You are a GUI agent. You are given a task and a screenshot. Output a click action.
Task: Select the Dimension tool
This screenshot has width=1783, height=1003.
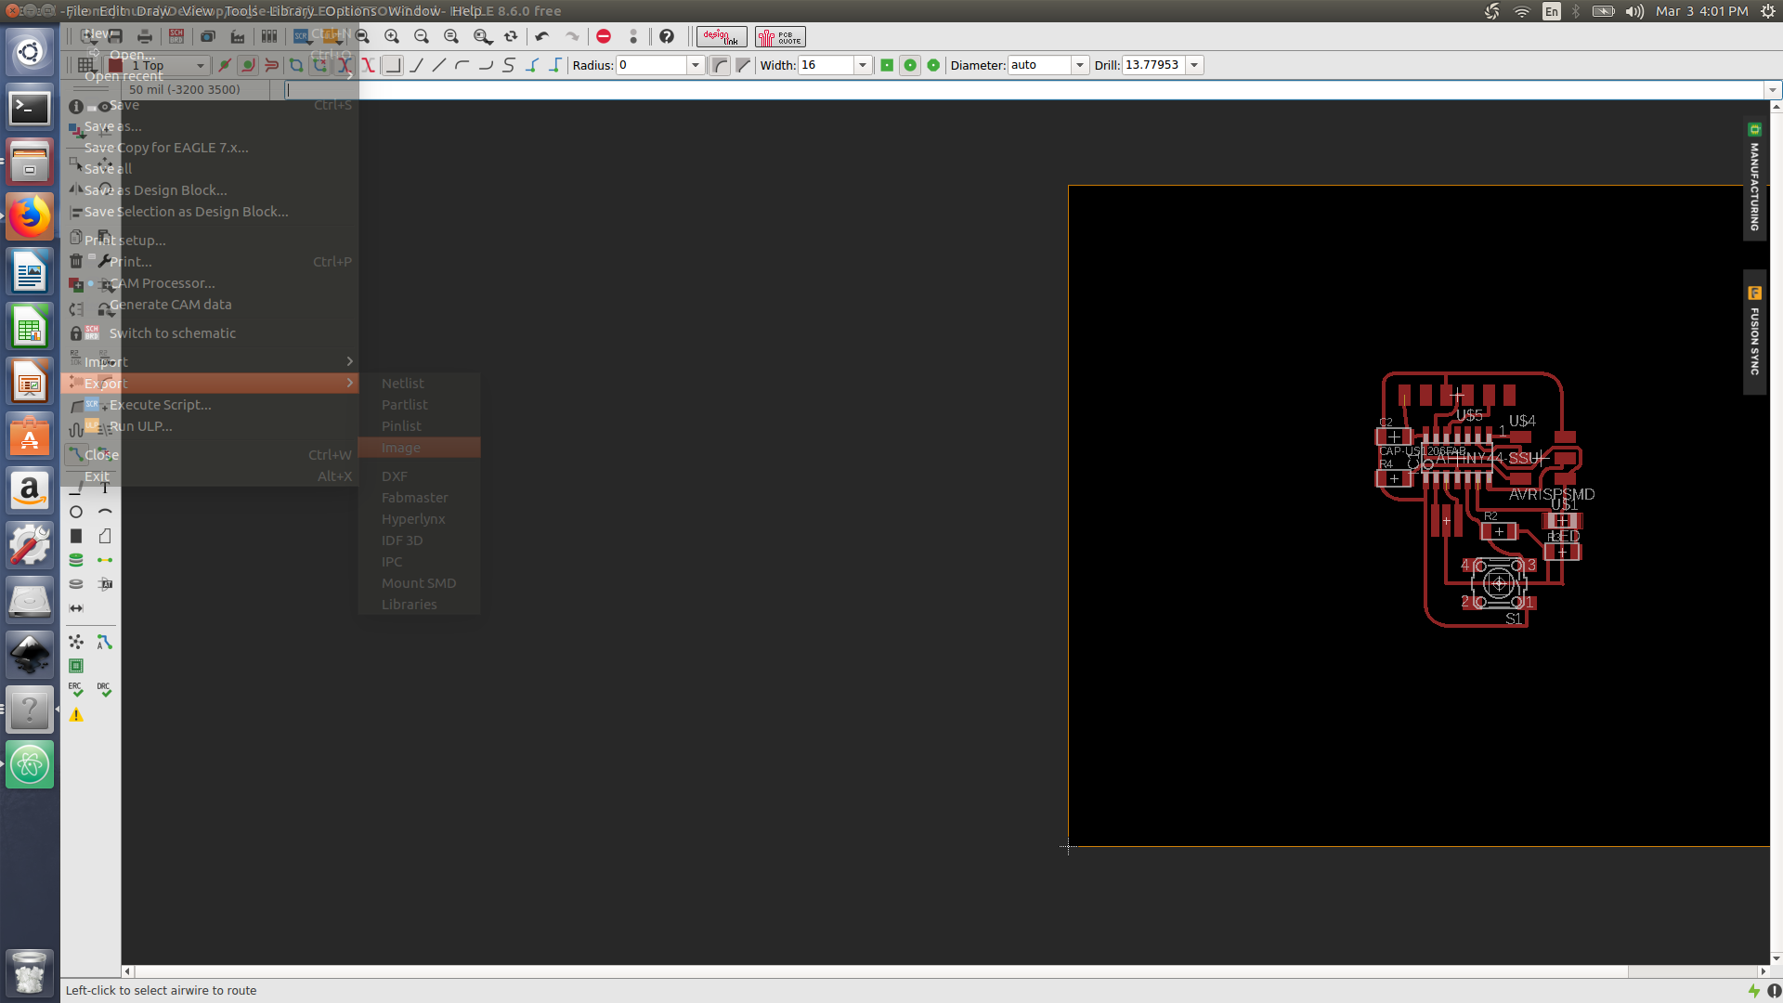76,608
